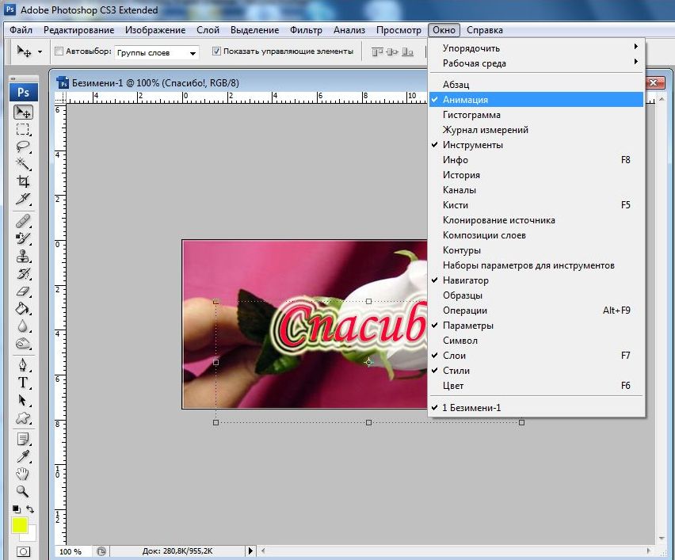Click the align top edges icon
Image resolution: width=675 pixels, height=560 pixels.
click(x=378, y=52)
